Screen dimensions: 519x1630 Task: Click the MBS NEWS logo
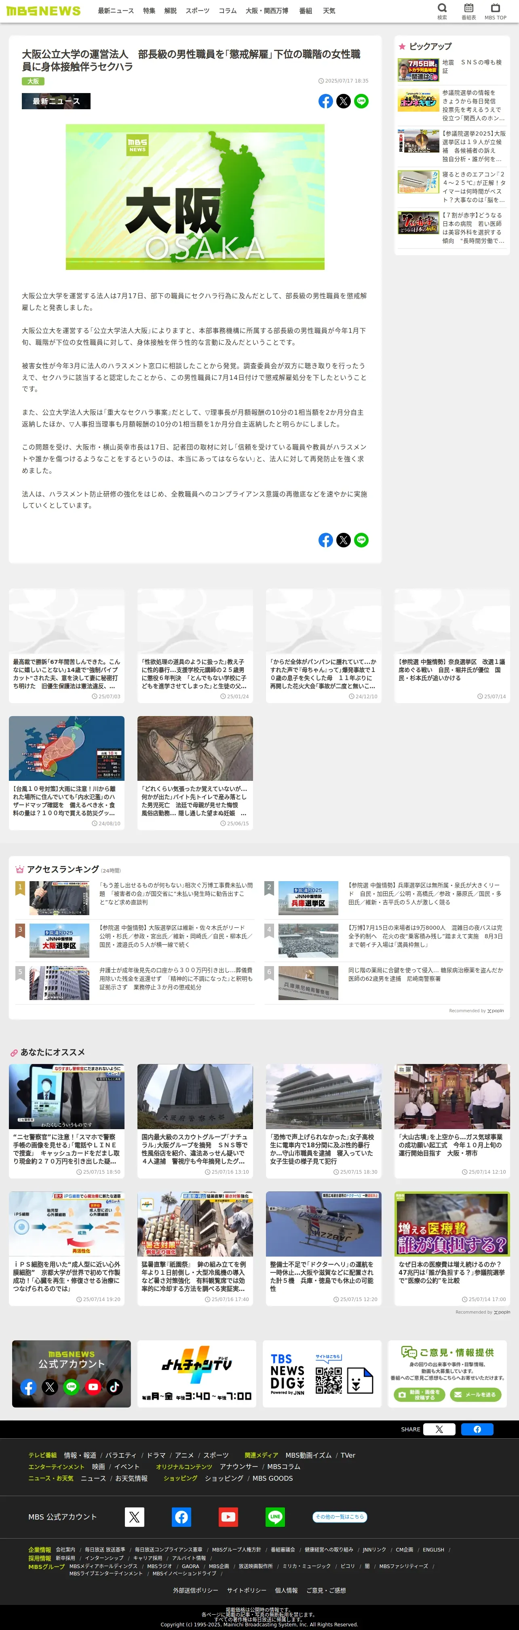tap(44, 11)
